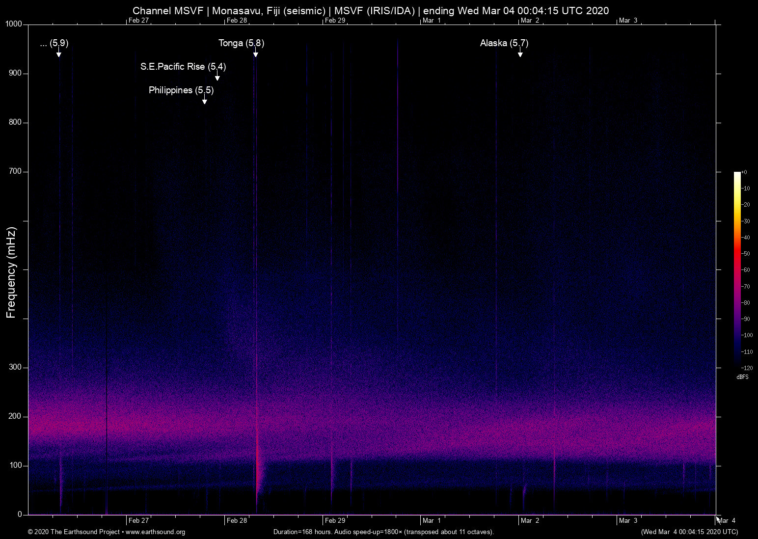Click the 'Duration=168 hours' footer text
758x539 pixels.
point(383,532)
